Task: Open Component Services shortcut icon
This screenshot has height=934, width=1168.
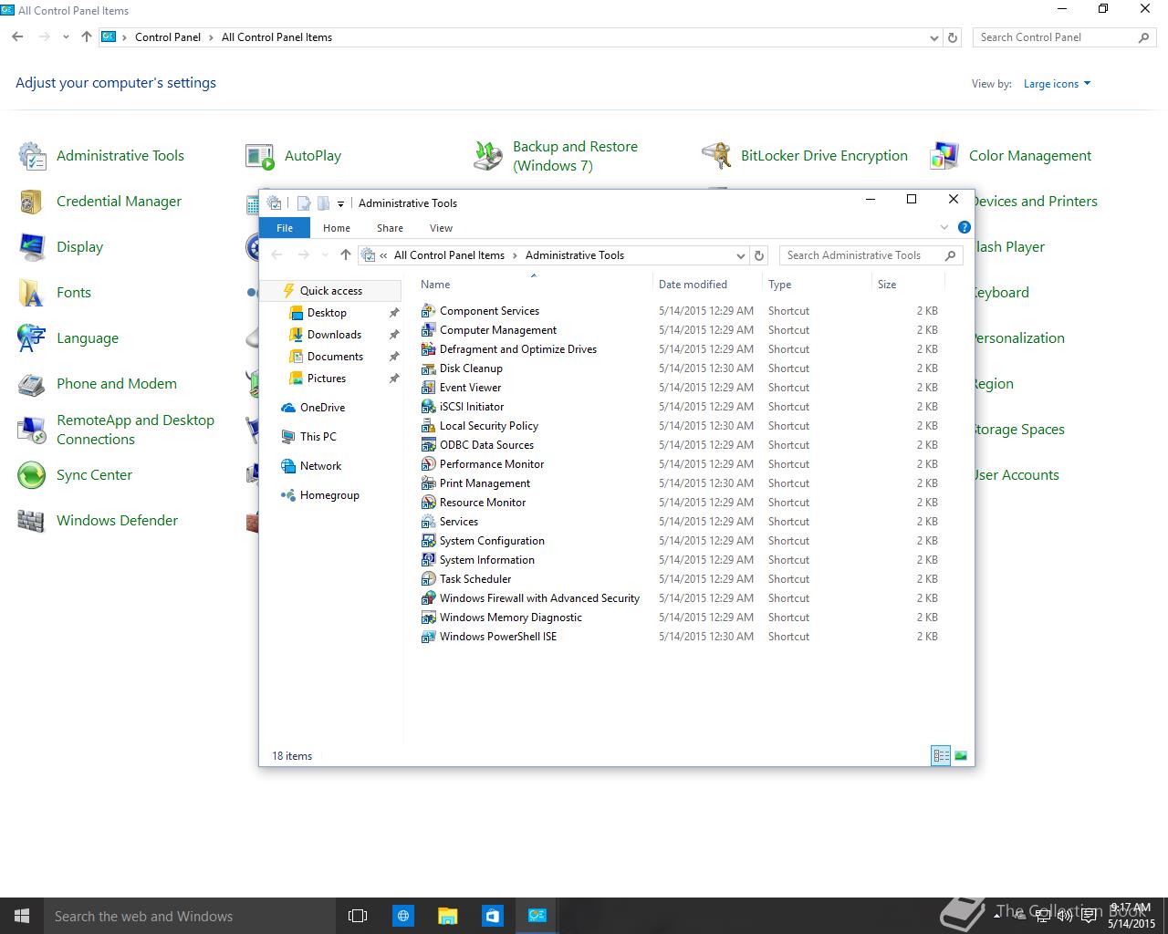Action: tap(428, 311)
